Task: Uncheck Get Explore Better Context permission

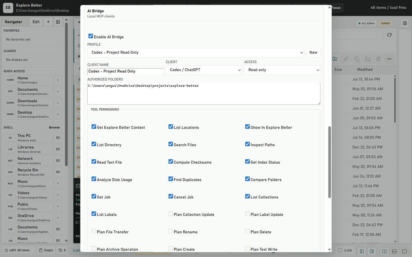Action: (x=94, y=127)
